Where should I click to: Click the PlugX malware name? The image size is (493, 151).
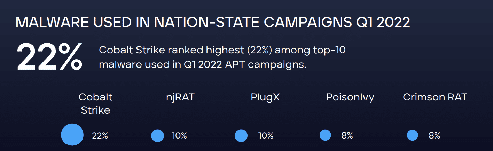point(265,97)
